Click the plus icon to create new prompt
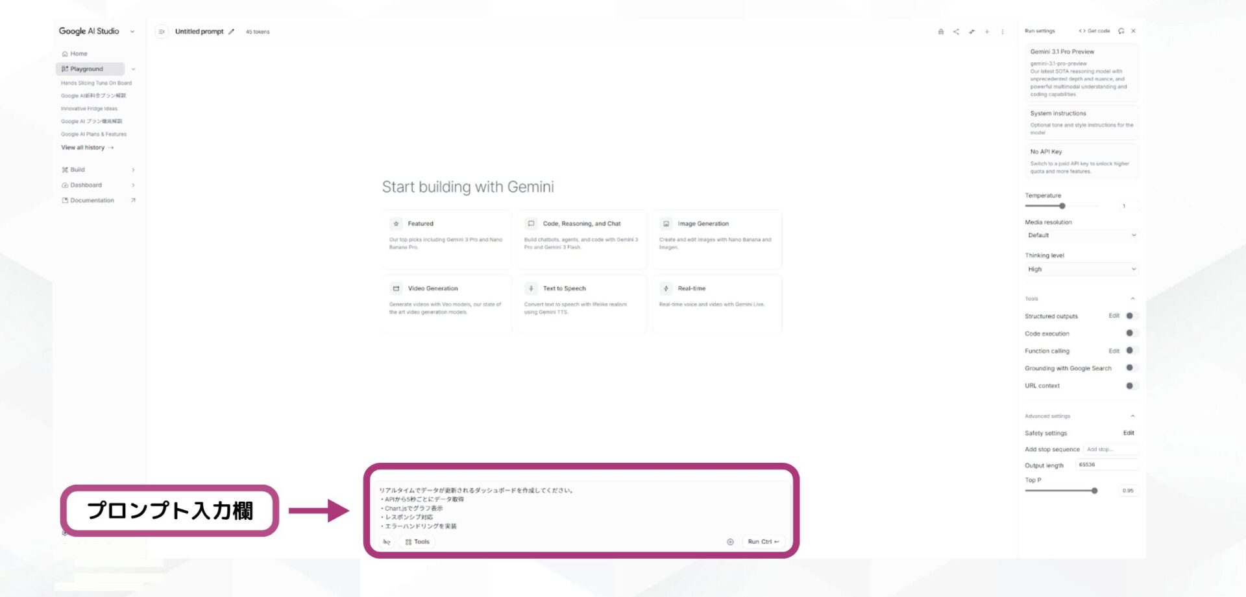 [987, 31]
